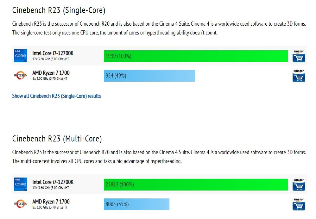316x219 pixels.
Task: Click Intel Core i7 logo in Single-Core section
Action: tap(20, 56)
